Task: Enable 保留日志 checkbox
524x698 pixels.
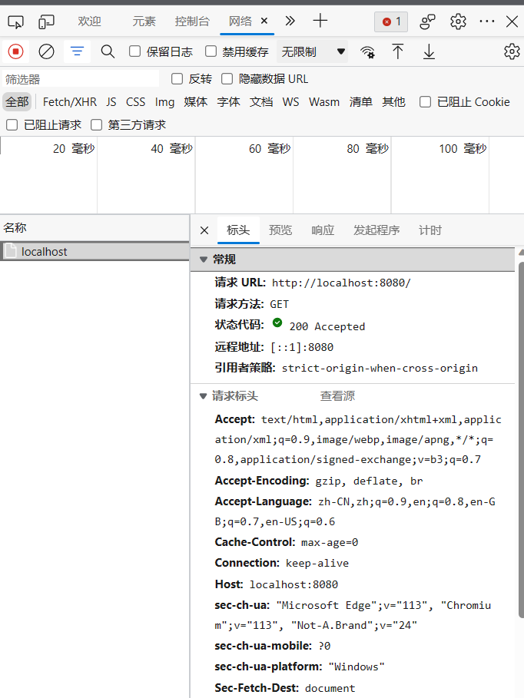Action: (x=134, y=51)
